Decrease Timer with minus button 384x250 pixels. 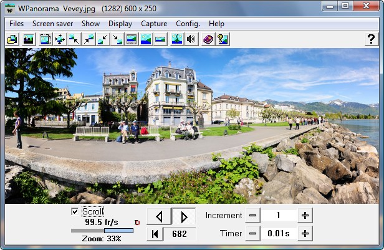point(252,234)
